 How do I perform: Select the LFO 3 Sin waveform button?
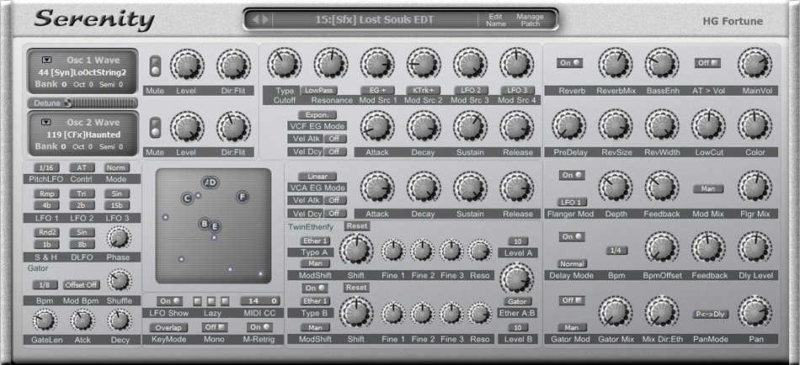pyautogui.click(x=117, y=193)
